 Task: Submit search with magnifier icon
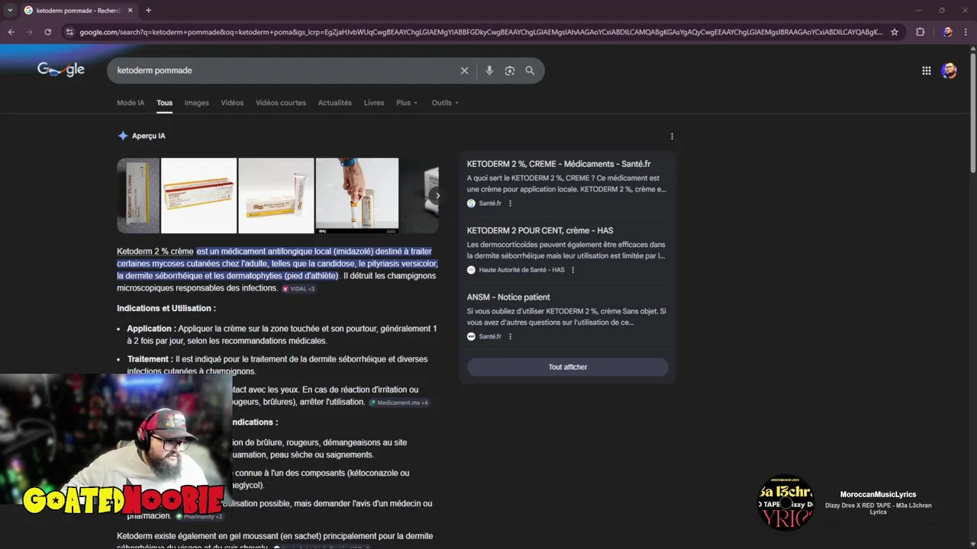pos(530,70)
